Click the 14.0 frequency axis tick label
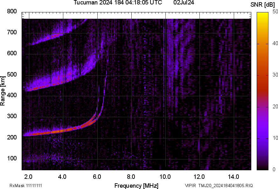Viewport: 278px width, 189px height. (233, 177)
